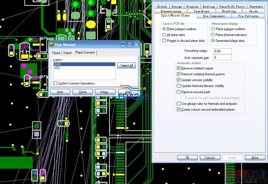
Task: Check Update thermal indicator visibility
Action: pyautogui.click(x=179, y=86)
